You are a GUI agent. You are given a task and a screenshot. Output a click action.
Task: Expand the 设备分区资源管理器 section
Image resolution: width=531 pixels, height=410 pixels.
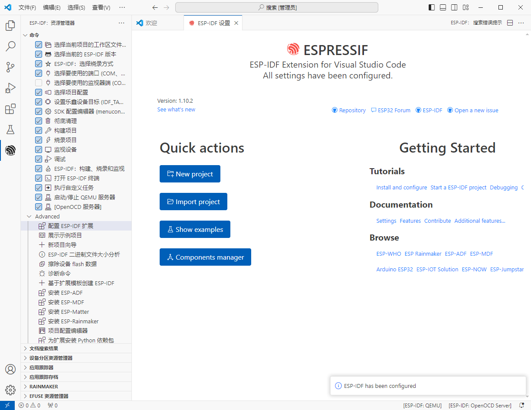click(76, 358)
